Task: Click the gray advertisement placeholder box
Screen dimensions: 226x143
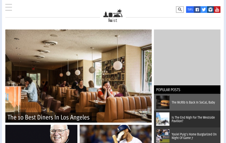Action: click(187, 57)
